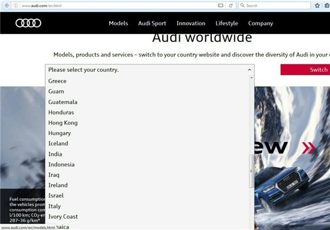Click the magnifier icon in search box
The height and width of the screenshot is (230, 330).
(x=242, y=6)
